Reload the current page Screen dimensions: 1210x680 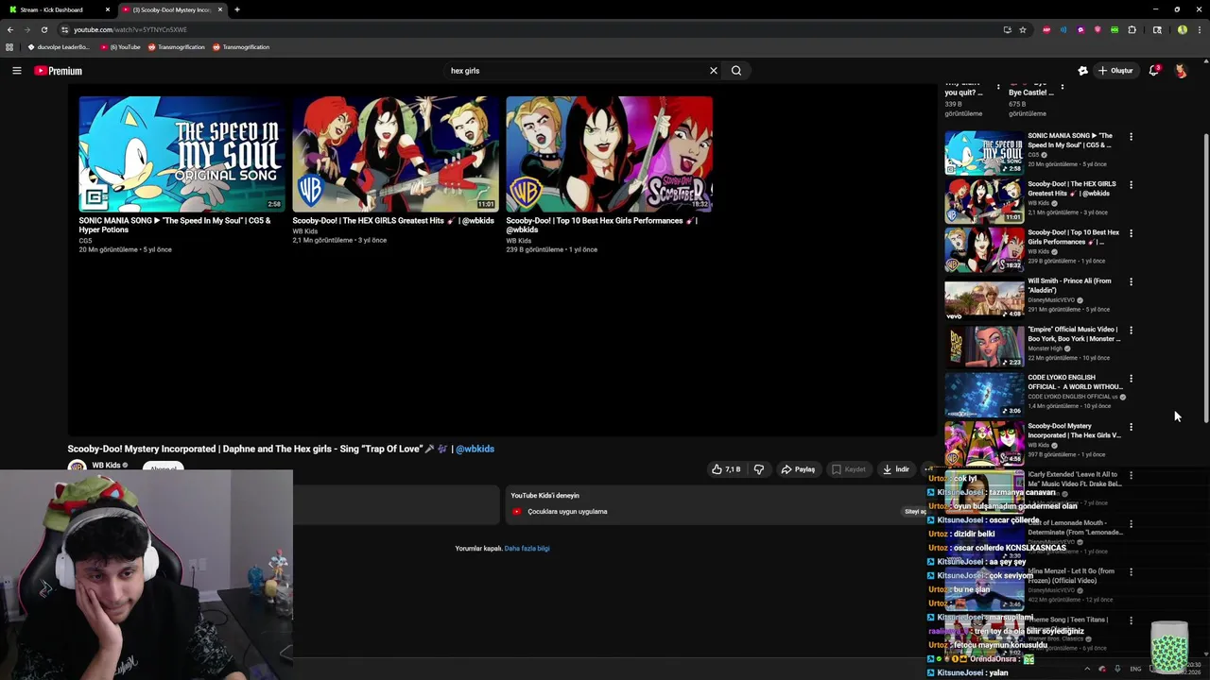pyautogui.click(x=43, y=29)
